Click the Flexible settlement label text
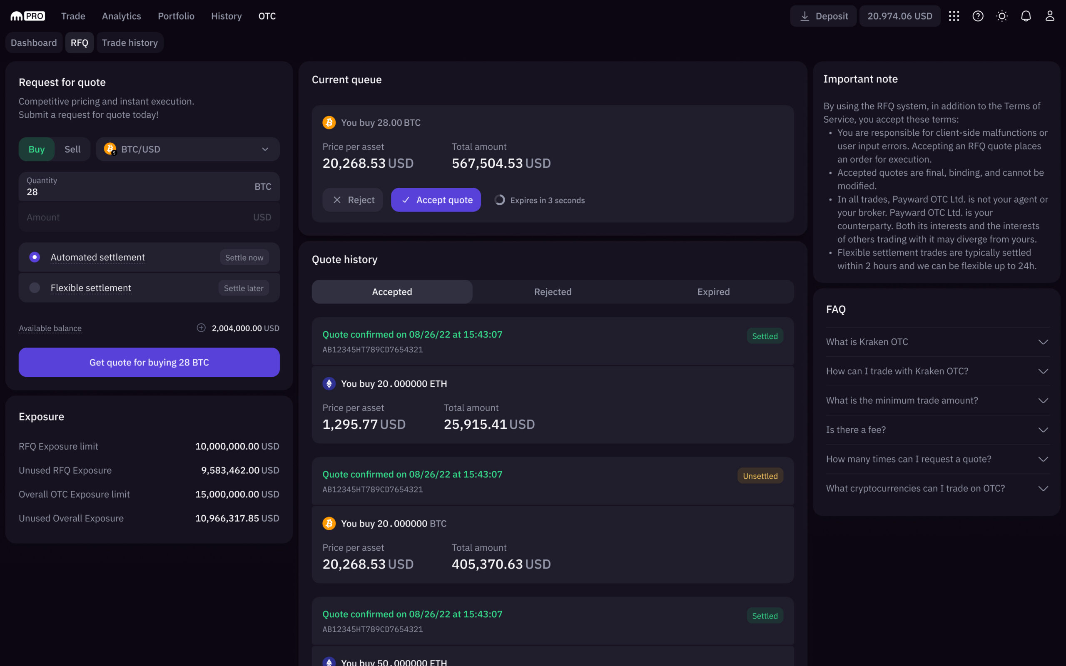Image resolution: width=1066 pixels, height=666 pixels. [91, 288]
